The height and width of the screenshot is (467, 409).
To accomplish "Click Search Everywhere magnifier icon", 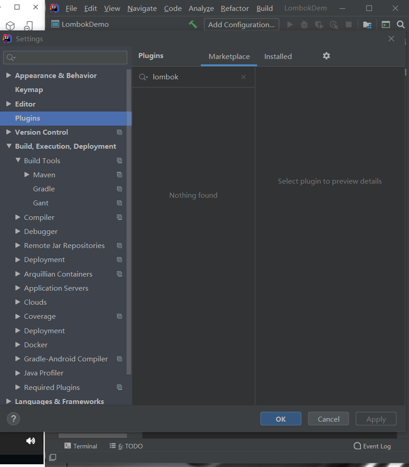I will tap(401, 24).
